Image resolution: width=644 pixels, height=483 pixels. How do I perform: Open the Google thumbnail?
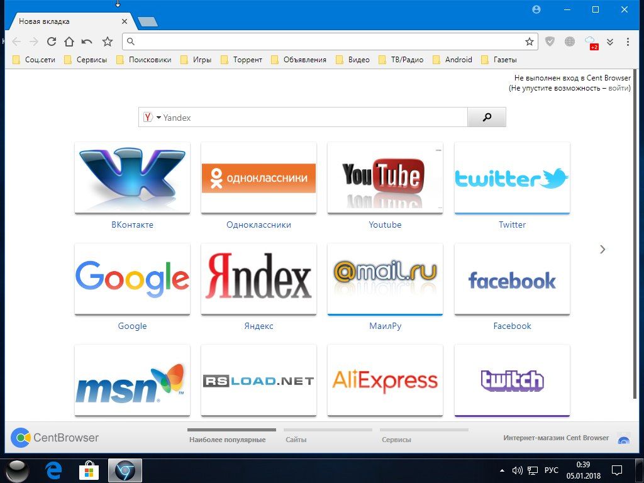pos(132,279)
